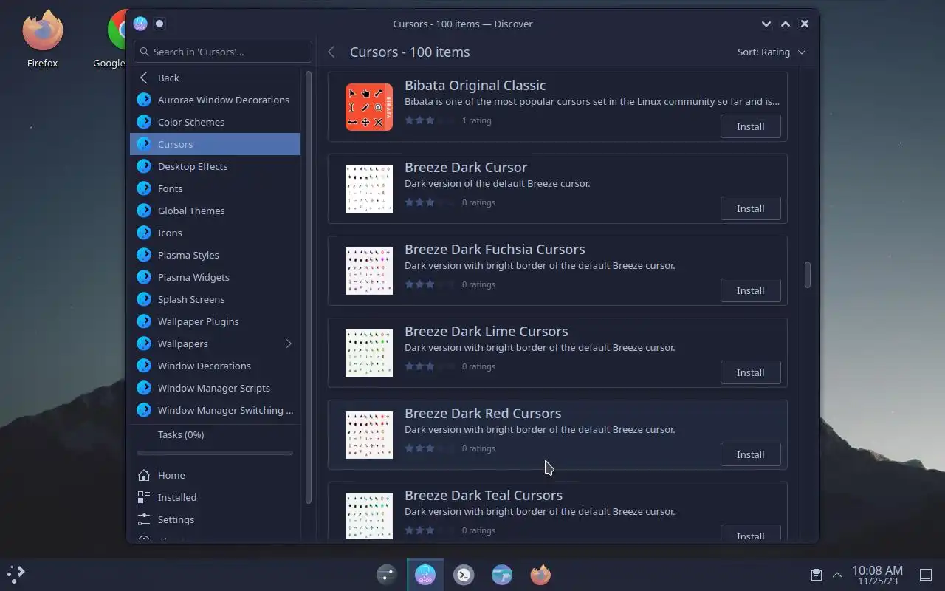Select Window Manager Switching category
This screenshot has height=591, width=945.
pyautogui.click(x=215, y=410)
